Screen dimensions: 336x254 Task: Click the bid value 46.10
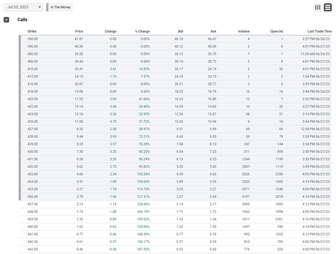pos(178,39)
